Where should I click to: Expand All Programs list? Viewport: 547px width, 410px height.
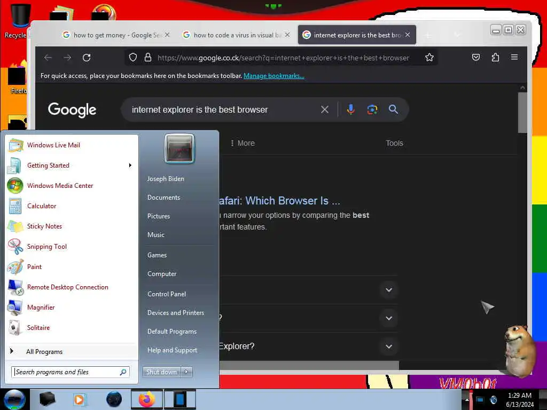(x=72, y=351)
